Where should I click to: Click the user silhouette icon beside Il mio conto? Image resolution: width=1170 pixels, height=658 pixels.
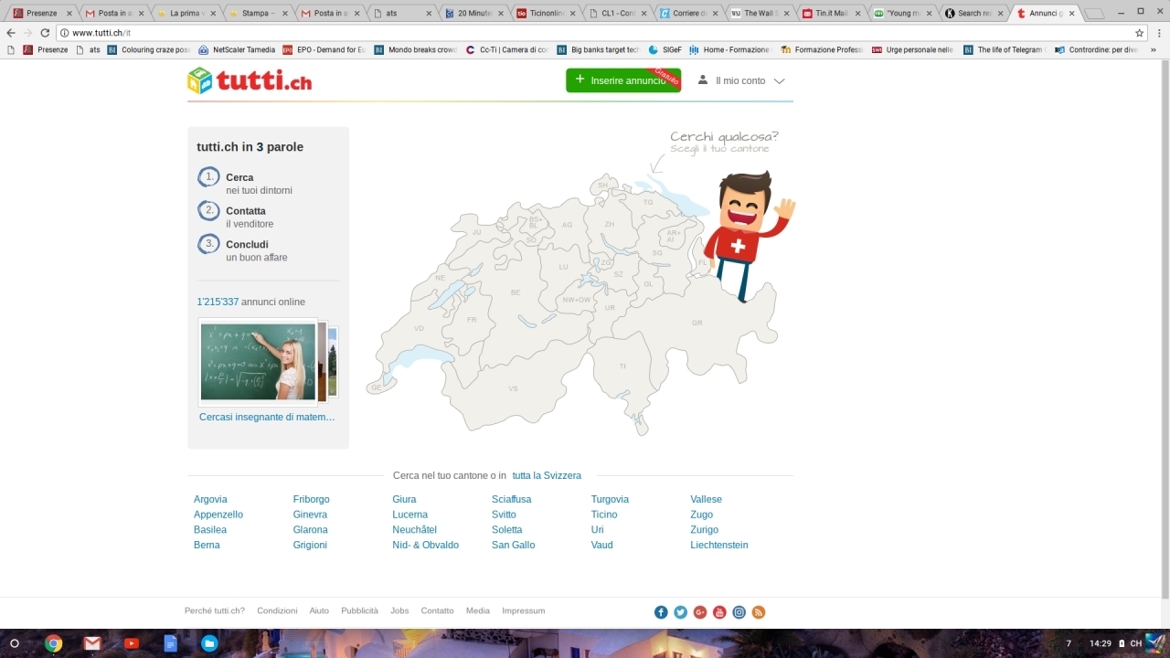pyautogui.click(x=702, y=80)
